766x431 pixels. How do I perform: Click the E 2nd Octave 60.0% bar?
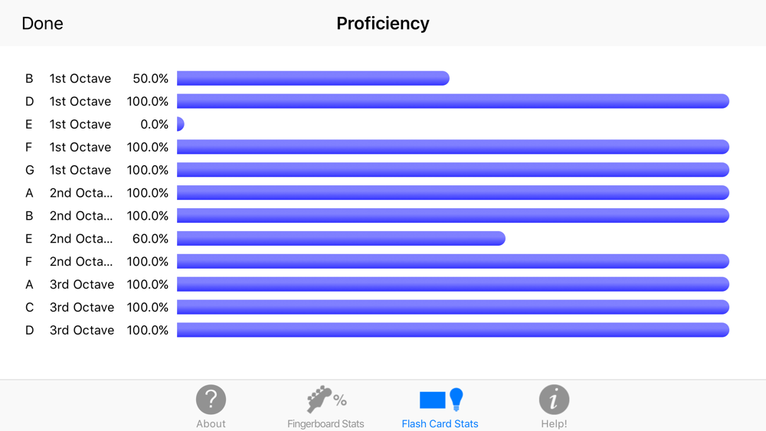341,238
